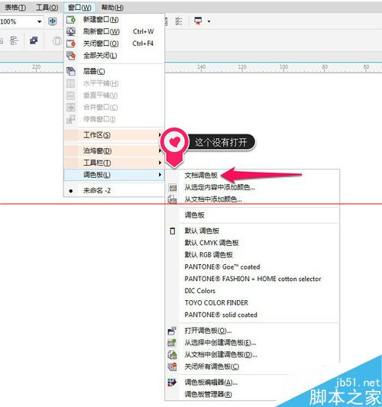Open the 工具(O) menu
The height and width of the screenshot is (407, 382).
[x=47, y=8]
